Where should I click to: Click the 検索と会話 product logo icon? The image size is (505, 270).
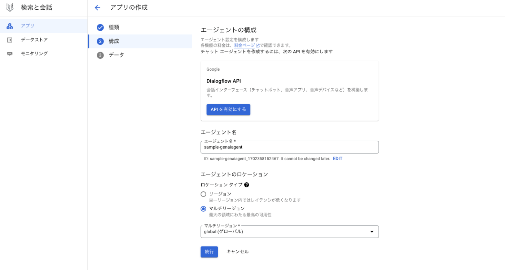pos(10,7)
